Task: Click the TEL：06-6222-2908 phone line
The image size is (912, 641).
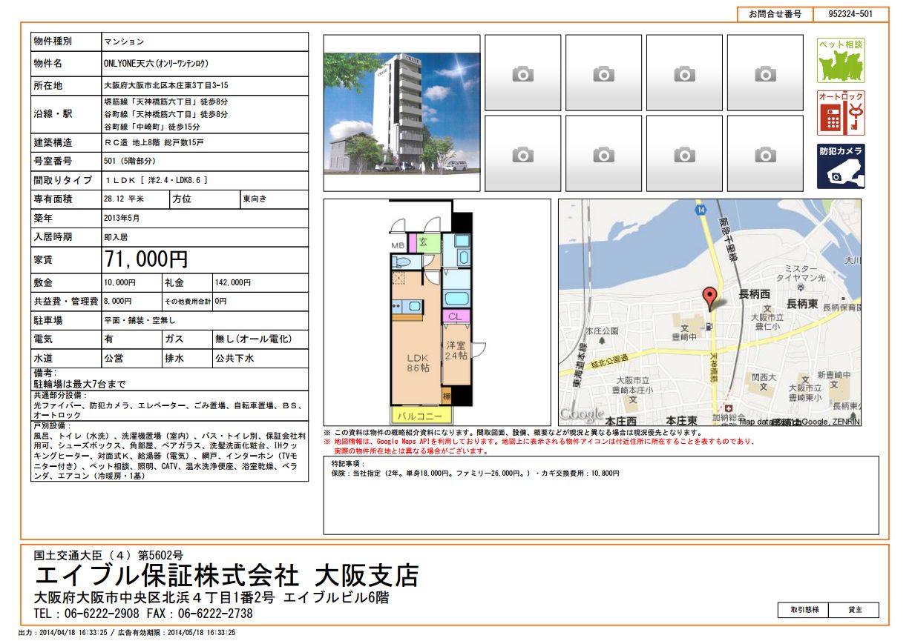Action: point(87,614)
